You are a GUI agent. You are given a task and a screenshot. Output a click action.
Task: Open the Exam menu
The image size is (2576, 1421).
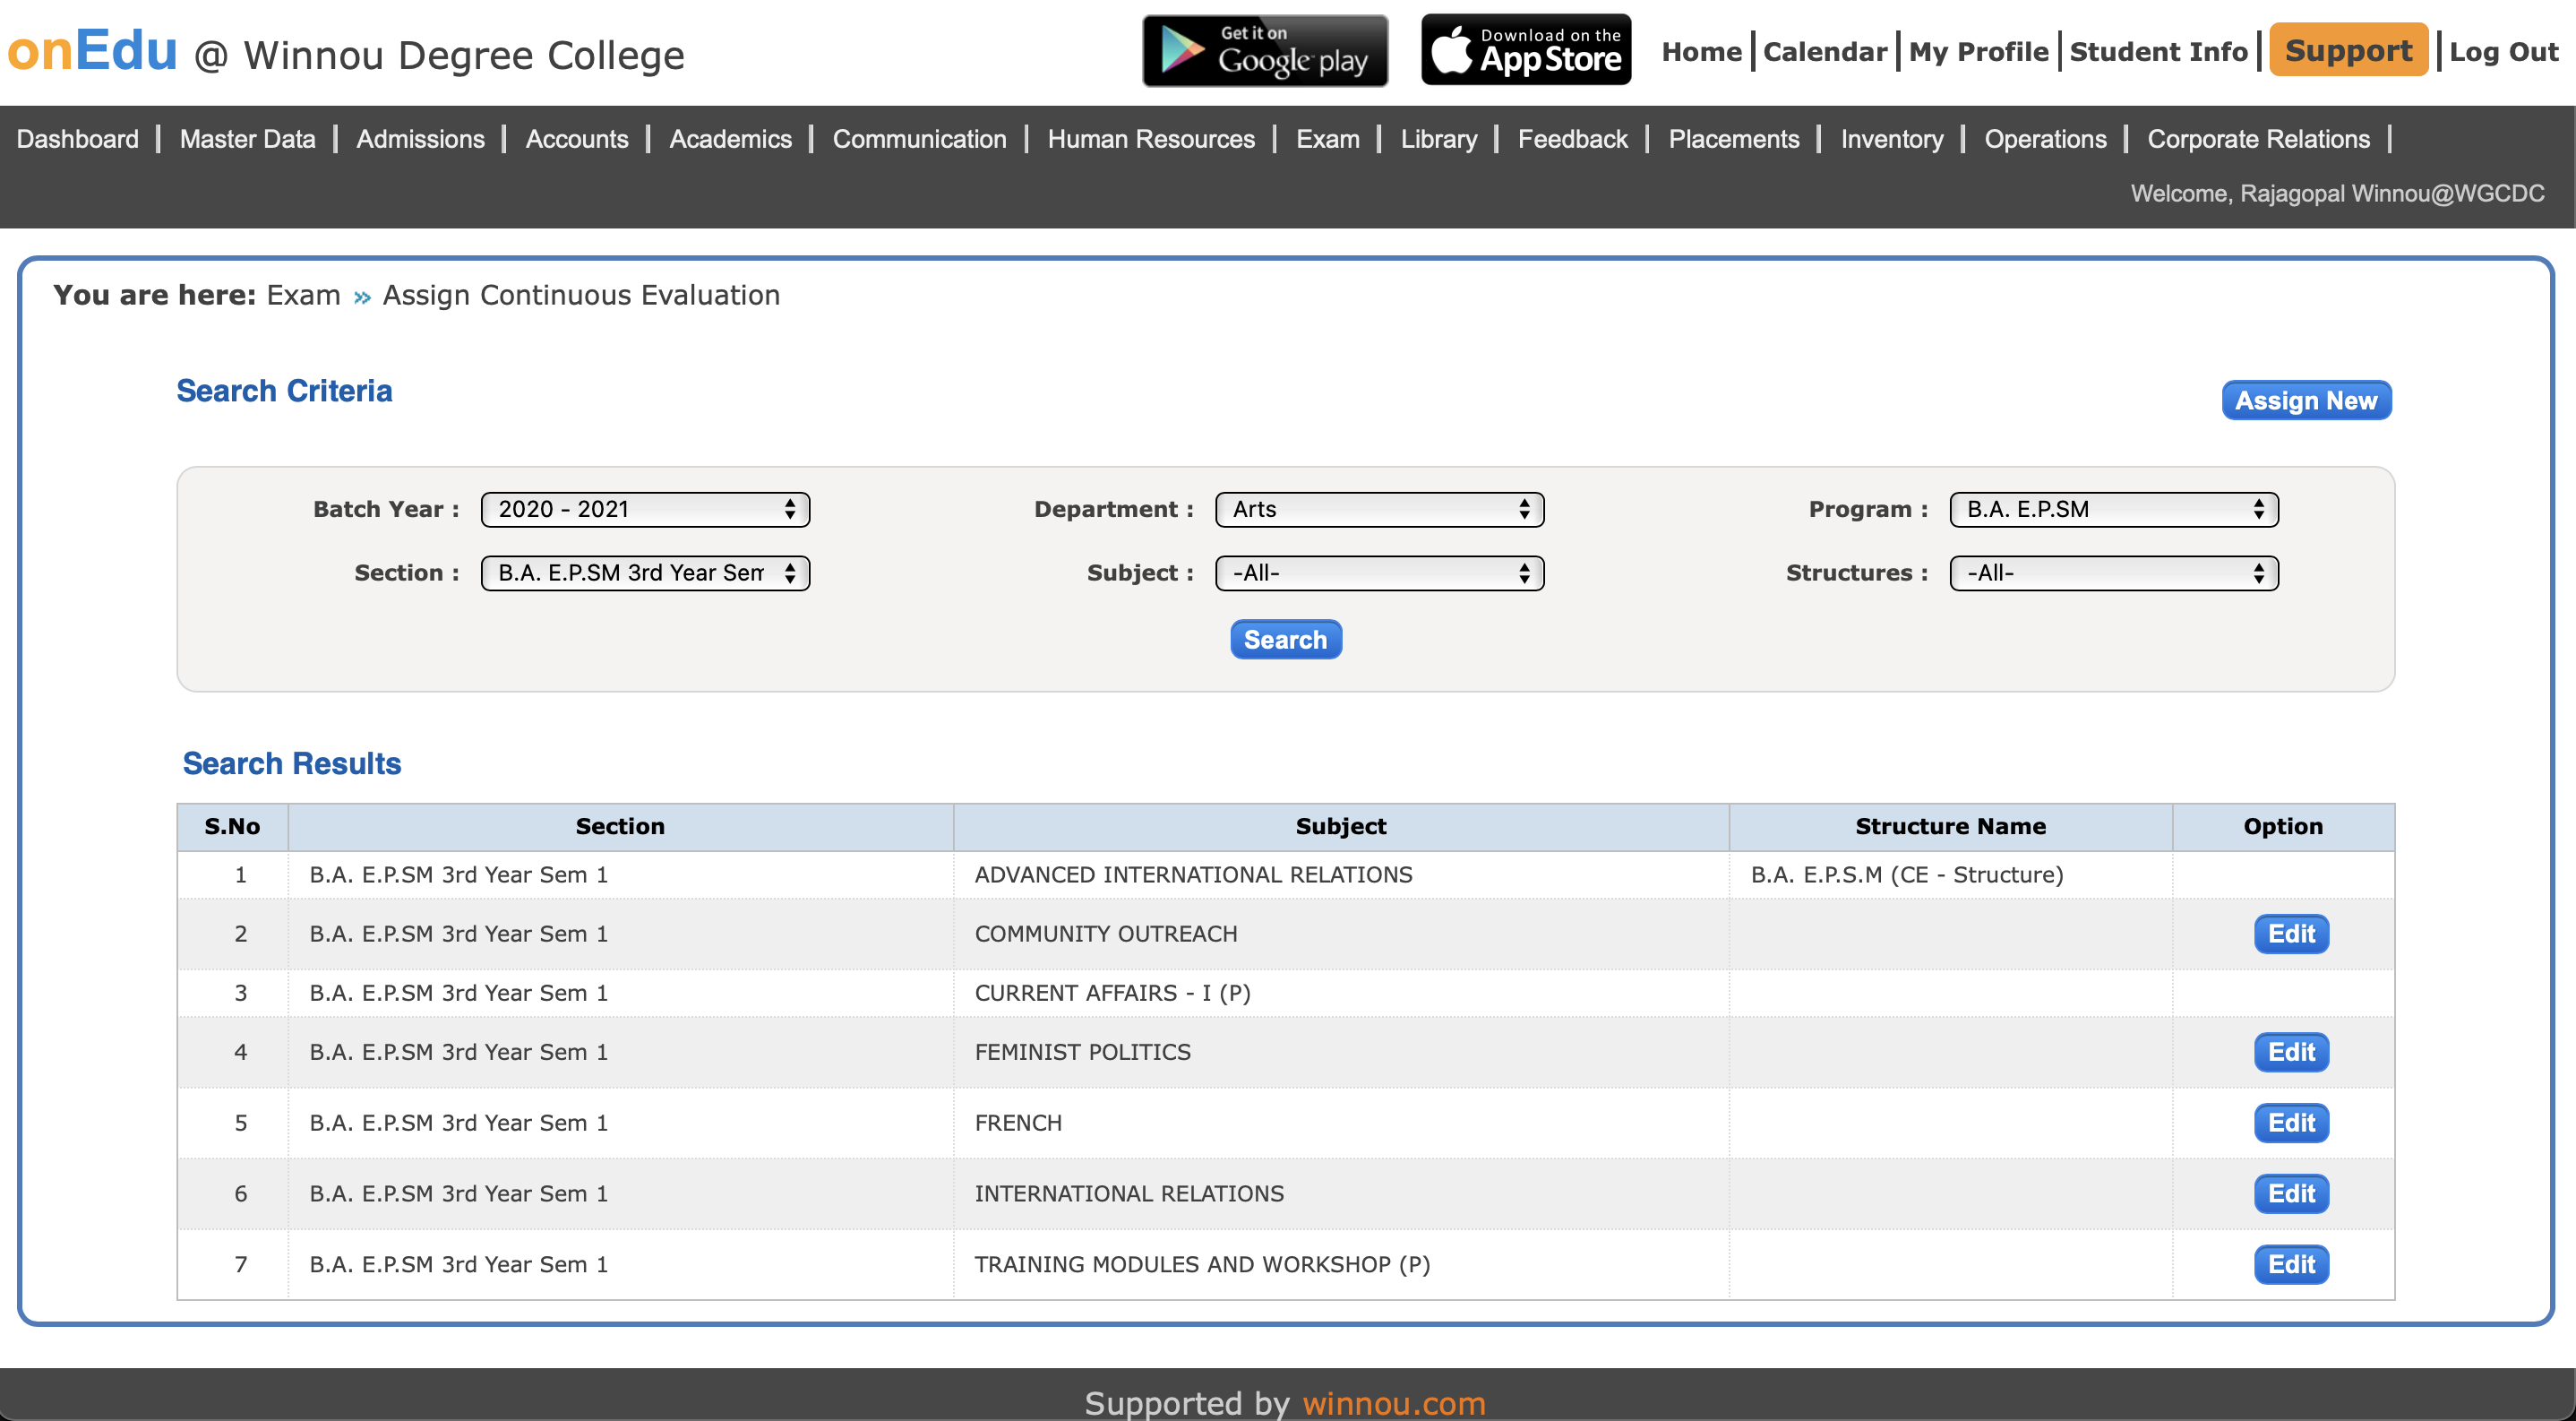tap(1327, 139)
